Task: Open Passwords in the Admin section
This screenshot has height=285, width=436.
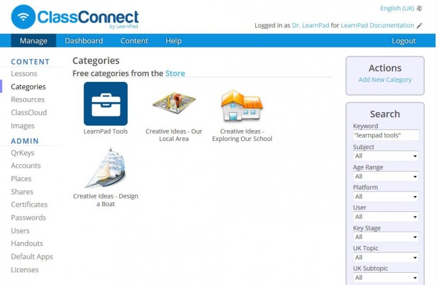Action: (28, 218)
